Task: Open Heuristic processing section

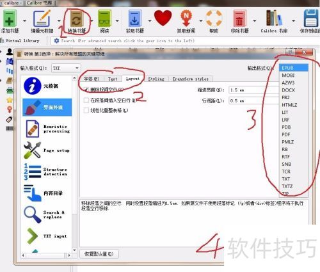Action: point(47,129)
